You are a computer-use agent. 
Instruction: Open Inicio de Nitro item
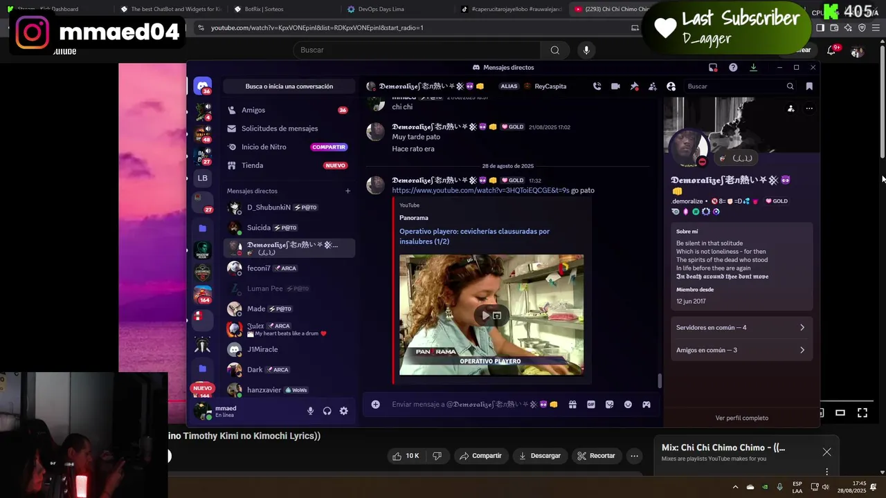point(289,147)
